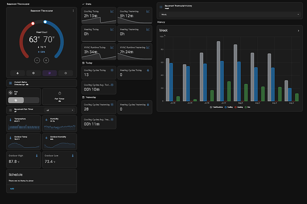307x204 pixels.
Task: Click the HVAC Runtime Yesterday chart icon
Action: [148, 47]
